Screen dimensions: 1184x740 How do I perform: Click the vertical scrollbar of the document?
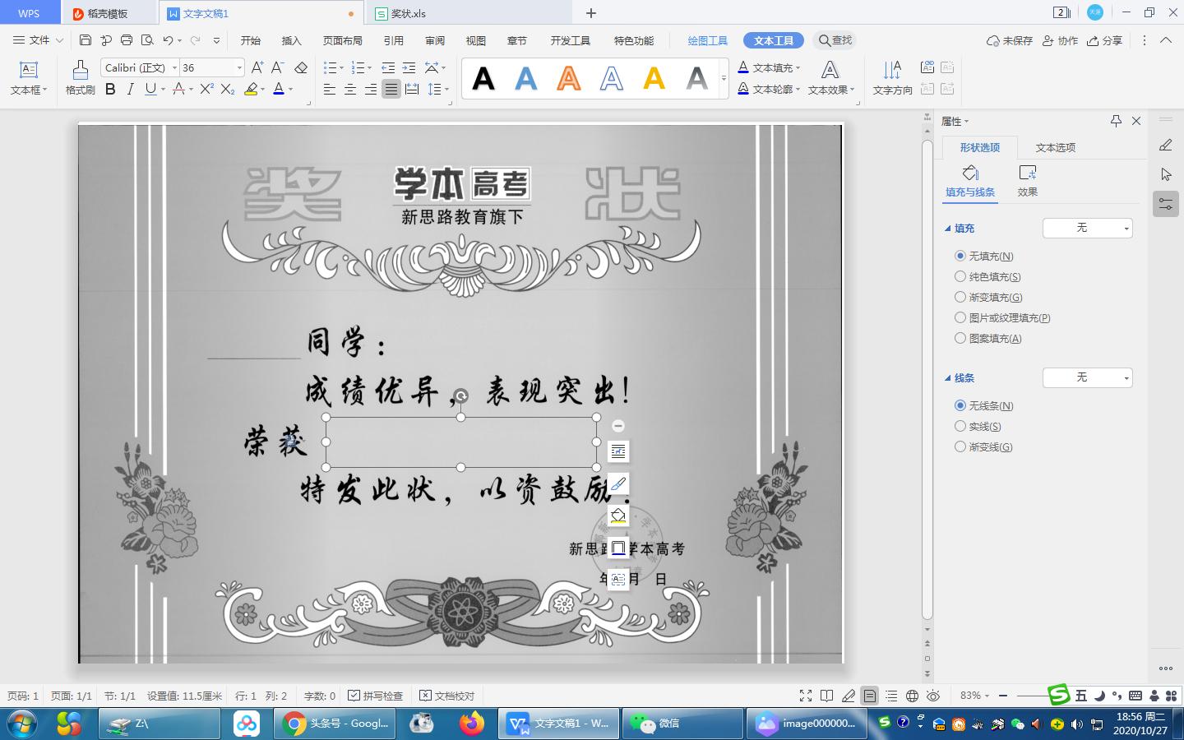[x=927, y=378]
